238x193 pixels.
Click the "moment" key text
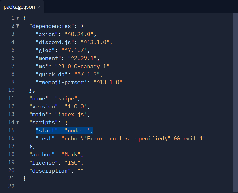pyautogui.click(x=48, y=58)
